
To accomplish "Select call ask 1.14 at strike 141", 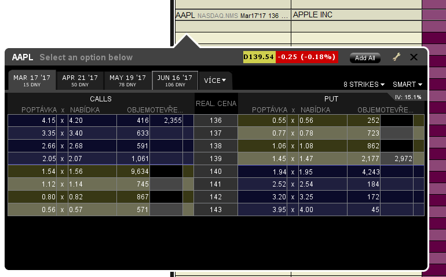I will pyautogui.click(x=92, y=184).
